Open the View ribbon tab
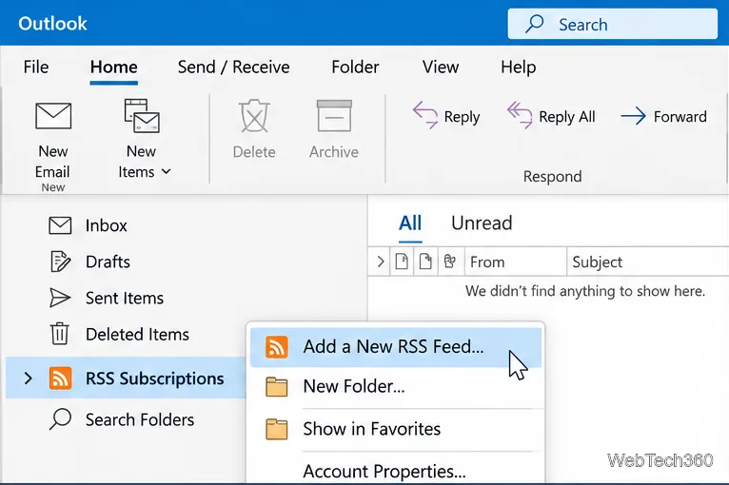Viewport: 729px width, 485px height. tap(441, 67)
